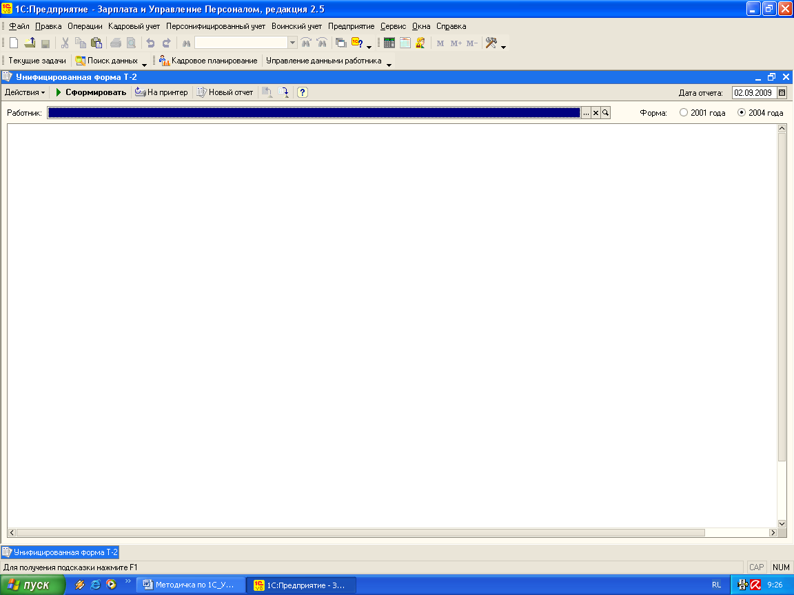The width and height of the screenshot is (794, 595).
Task: Click the New document icon
Action: [14, 43]
